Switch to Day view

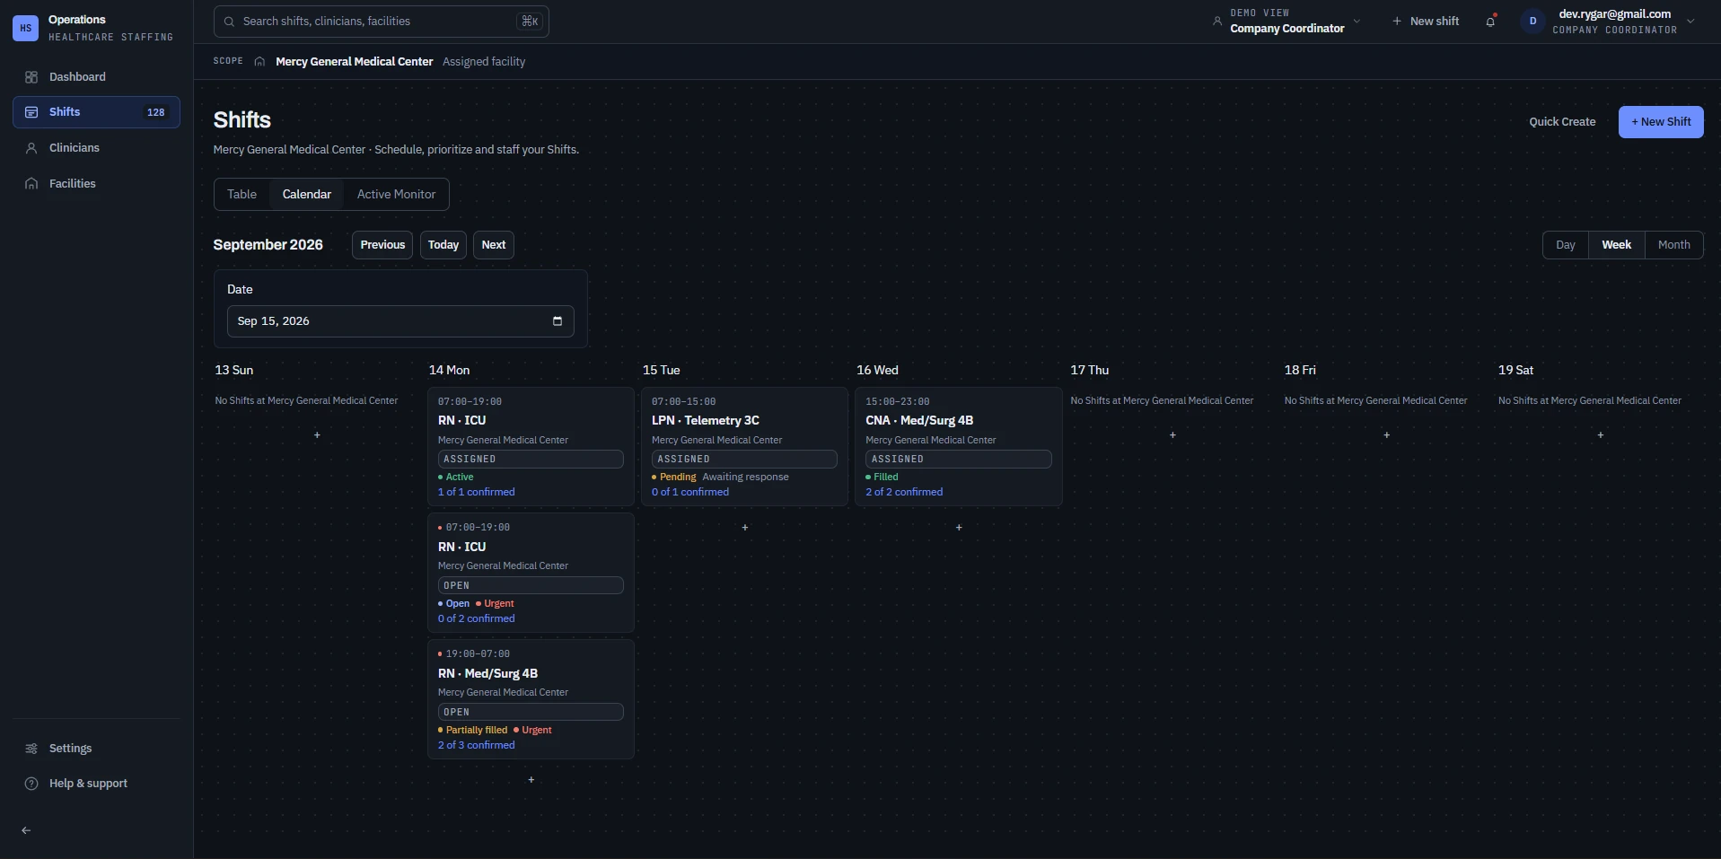point(1566,245)
